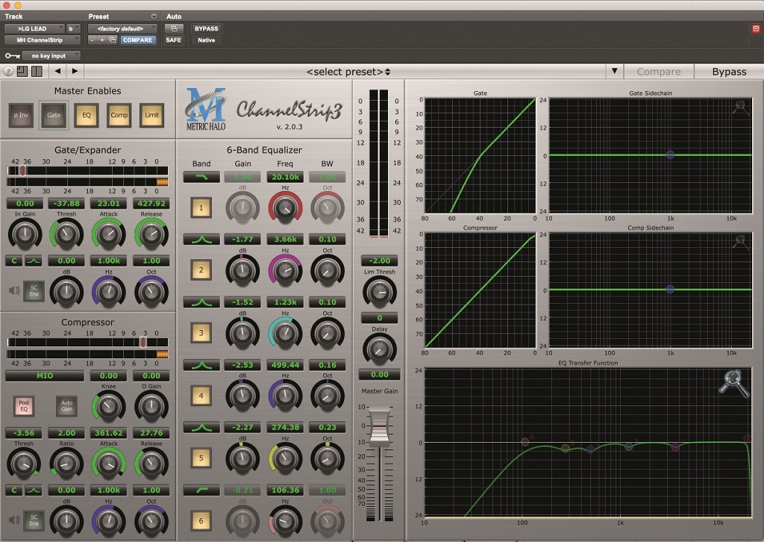The width and height of the screenshot is (764, 542).
Task: Toggle EQ band 1 enable button
Action: coord(201,208)
